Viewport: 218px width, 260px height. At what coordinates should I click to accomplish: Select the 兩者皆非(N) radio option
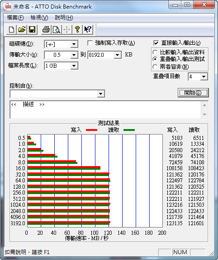point(155,67)
